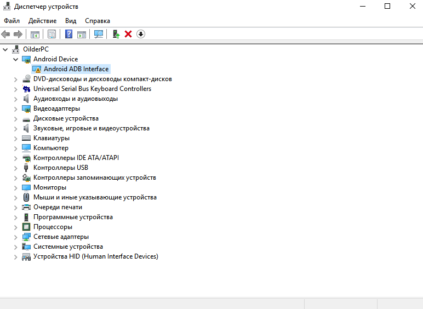
Task: Minimize the Диспетчер устройств window
Action: coord(363,6)
